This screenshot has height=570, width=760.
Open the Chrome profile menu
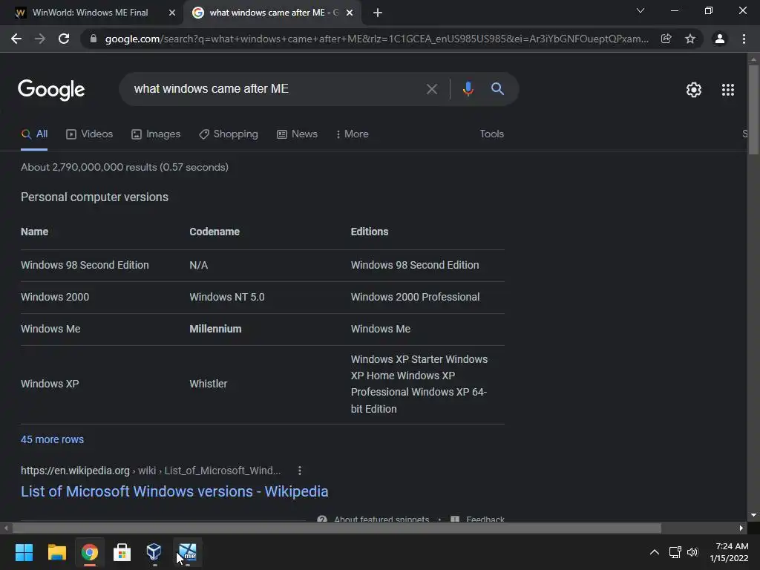tap(720, 39)
